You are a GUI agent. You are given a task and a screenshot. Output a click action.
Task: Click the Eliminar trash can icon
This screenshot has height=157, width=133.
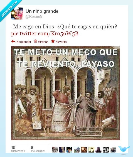coord(35,41)
